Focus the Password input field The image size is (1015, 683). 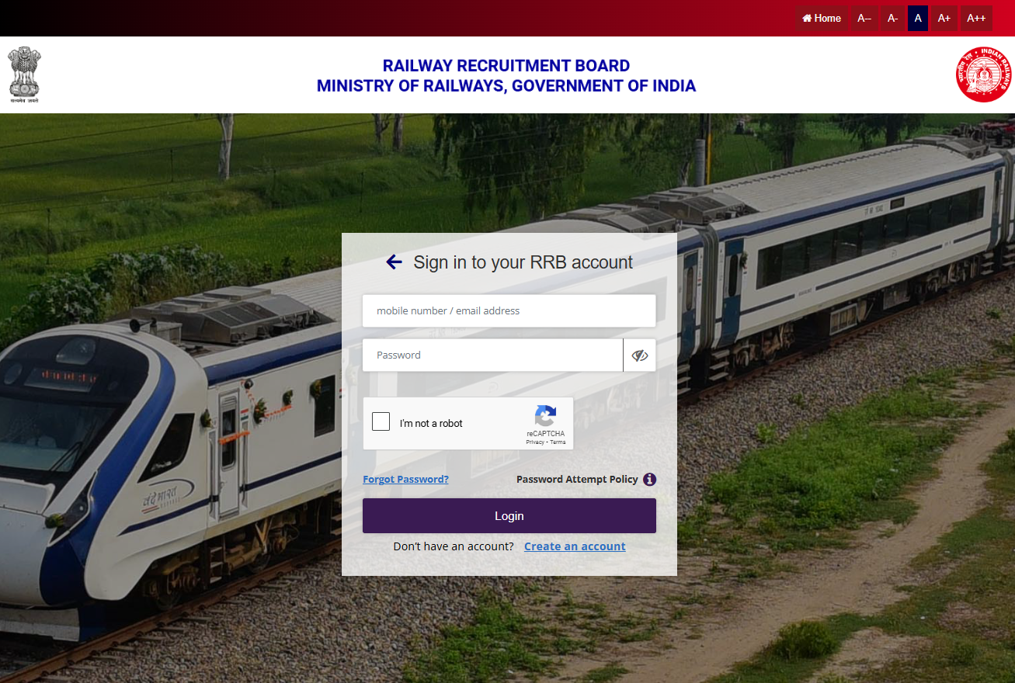(492, 355)
